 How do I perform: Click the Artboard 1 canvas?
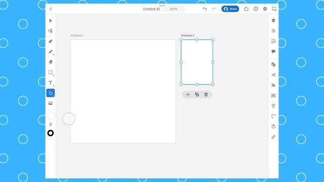[x=123, y=91]
